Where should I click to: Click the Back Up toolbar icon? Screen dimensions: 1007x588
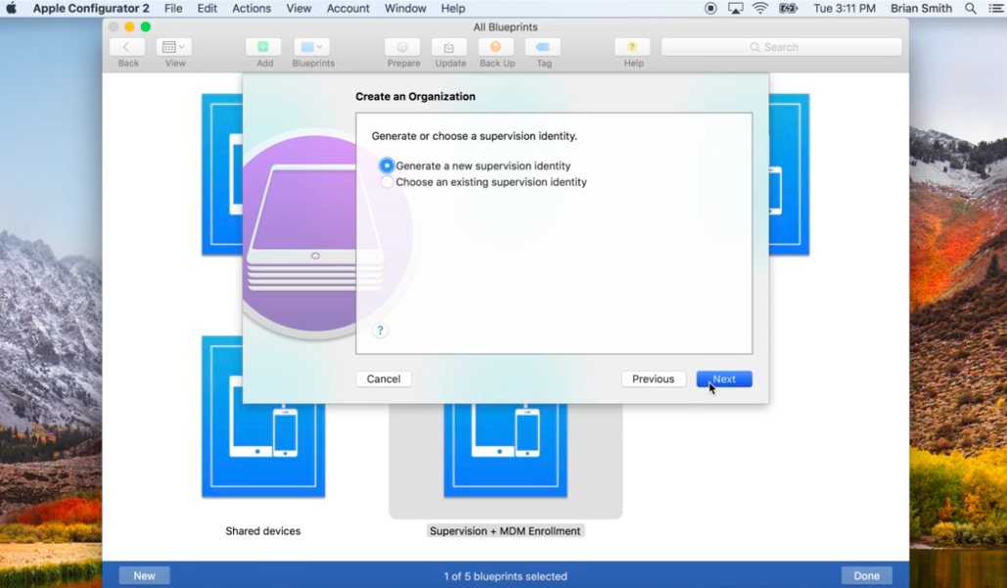pyautogui.click(x=496, y=47)
